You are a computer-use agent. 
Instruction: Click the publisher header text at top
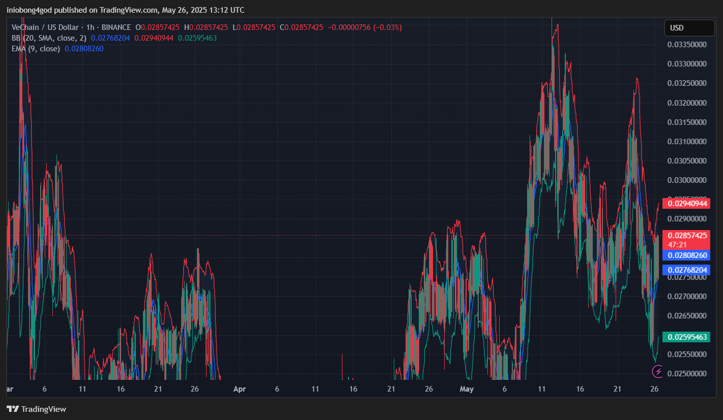pos(125,10)
